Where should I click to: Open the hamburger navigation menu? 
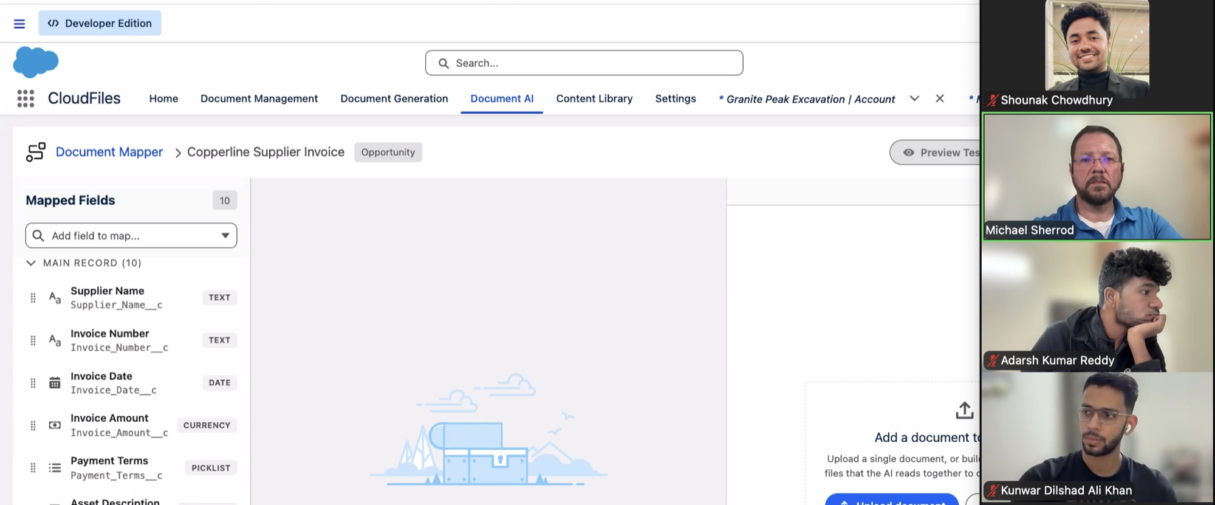click(19, 24)
